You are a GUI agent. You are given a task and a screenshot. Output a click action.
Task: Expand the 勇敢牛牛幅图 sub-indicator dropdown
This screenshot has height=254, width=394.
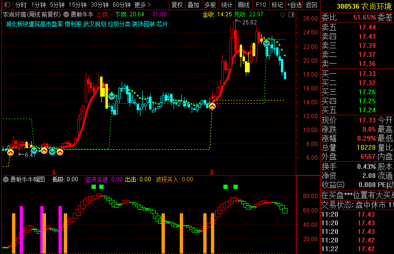pyautogui.click(x=6, y=179)
